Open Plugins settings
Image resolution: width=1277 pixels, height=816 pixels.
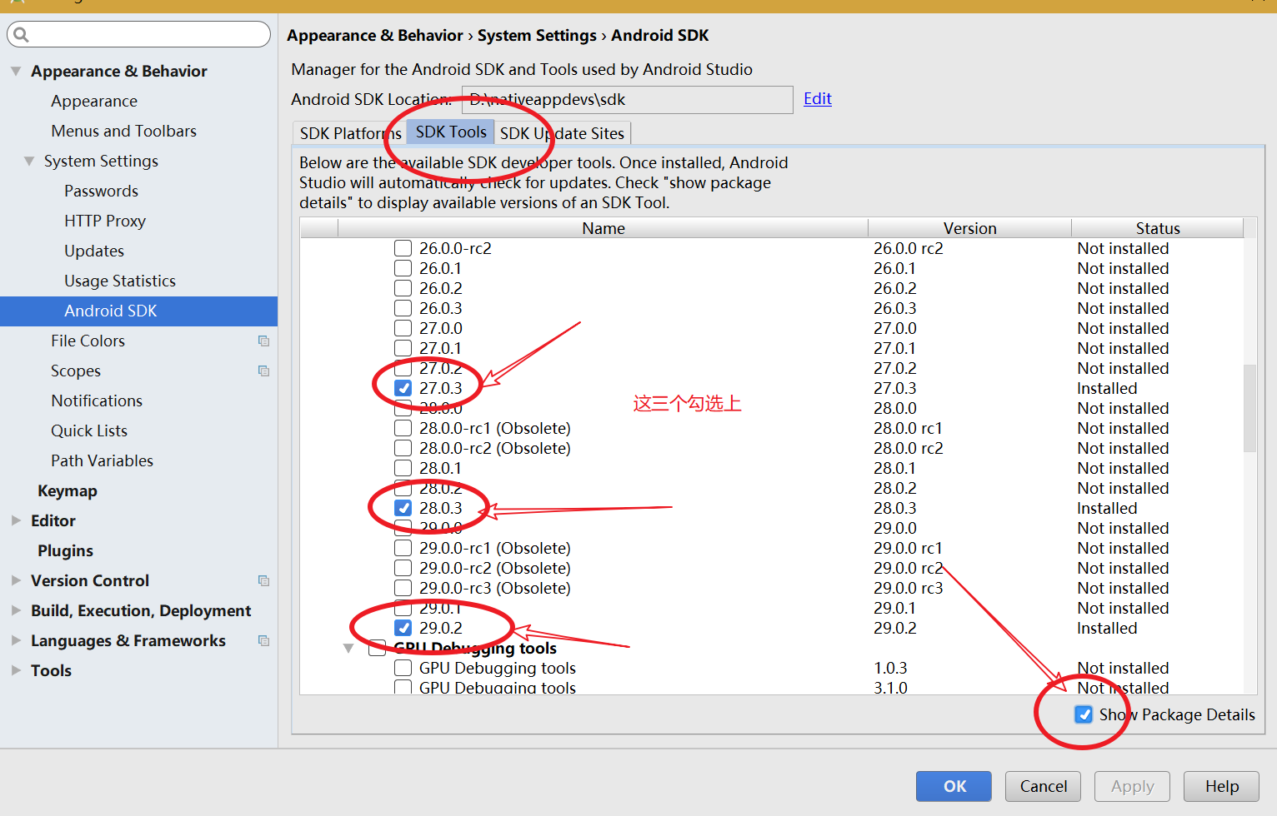click(x=65, y=550)
